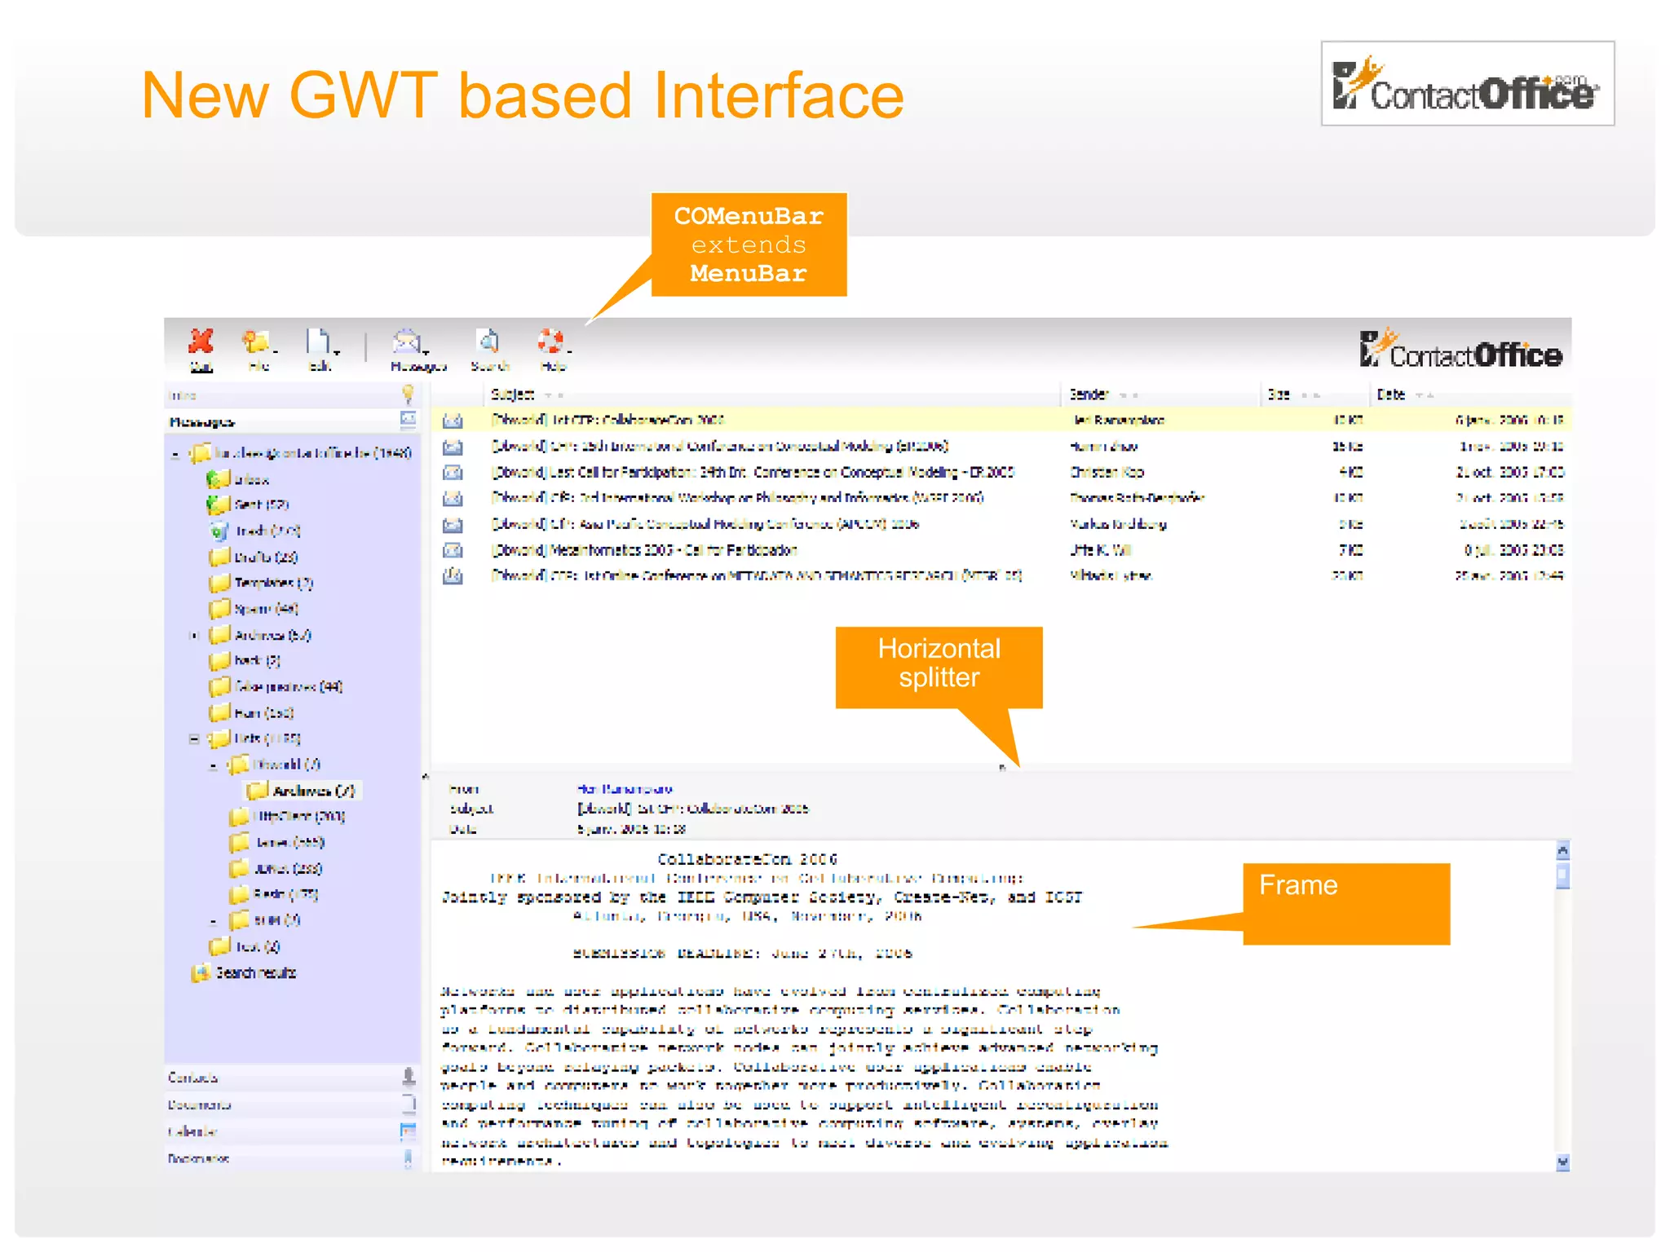Click the ContactOffice.com logo on slide
Image resolution: width=1670 pixels, height=1252 pixels.
[1467, 83]
